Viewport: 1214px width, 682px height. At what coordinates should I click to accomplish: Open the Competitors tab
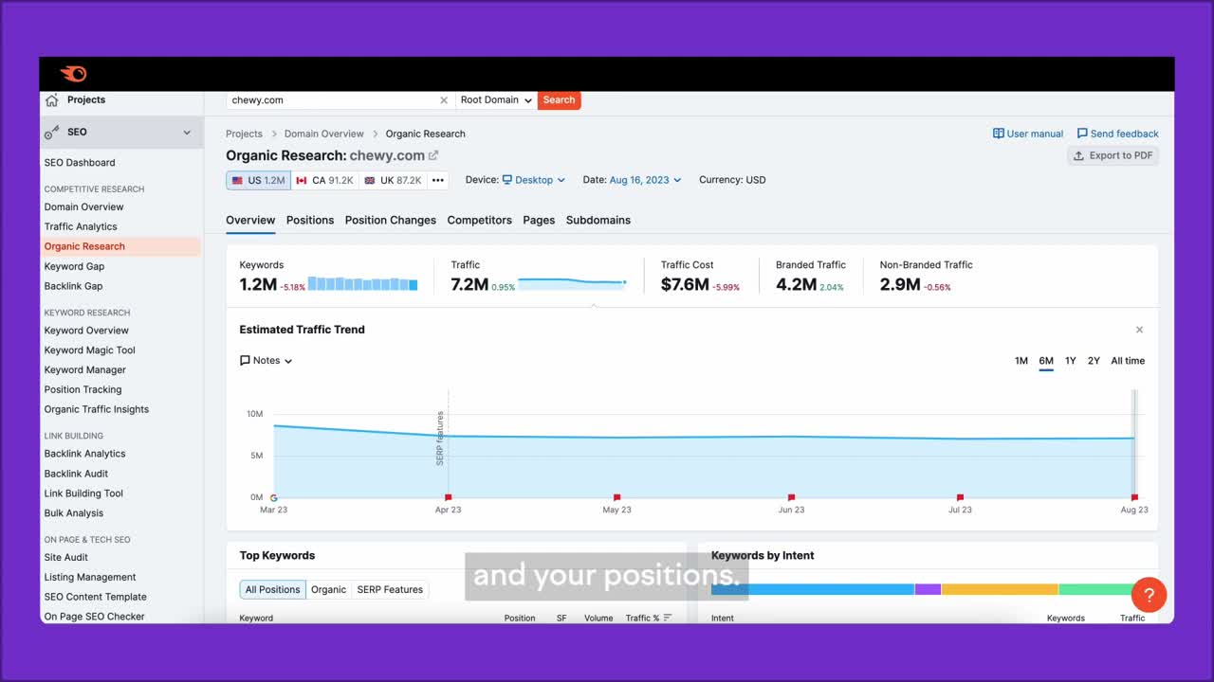(x=480, y=220)
